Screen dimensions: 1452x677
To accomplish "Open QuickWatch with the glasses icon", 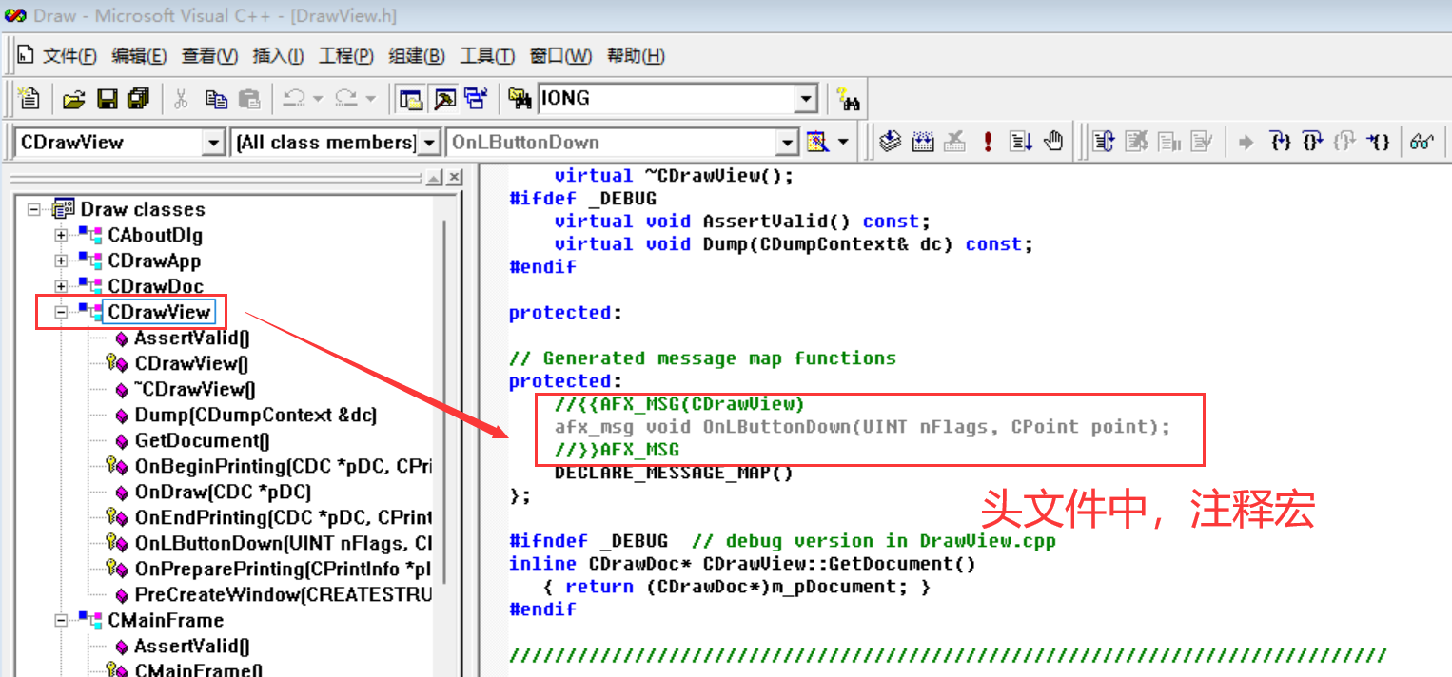I will pyautogui.click(x=1422, y=143).
